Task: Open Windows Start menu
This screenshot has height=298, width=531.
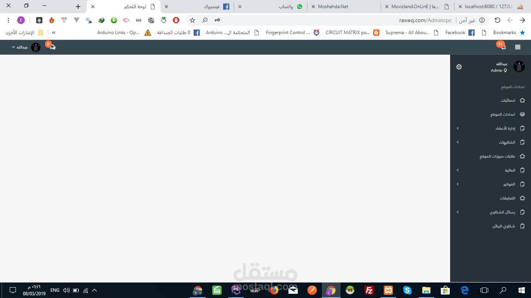Action: (522, 290)
